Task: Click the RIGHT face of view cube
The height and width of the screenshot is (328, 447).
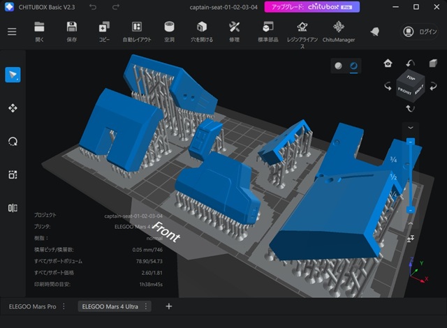Action: 419,90
